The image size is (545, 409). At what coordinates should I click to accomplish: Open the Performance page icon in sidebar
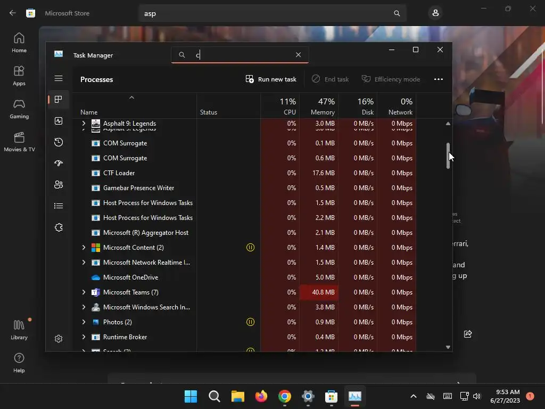tap(59, 121)
